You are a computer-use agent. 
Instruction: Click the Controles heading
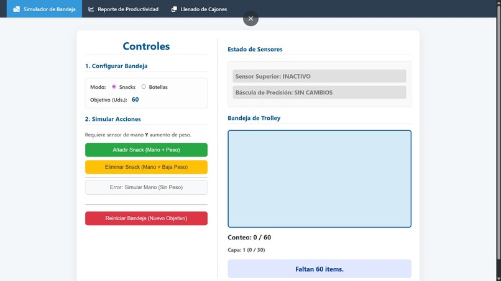[x=146, y=47]
